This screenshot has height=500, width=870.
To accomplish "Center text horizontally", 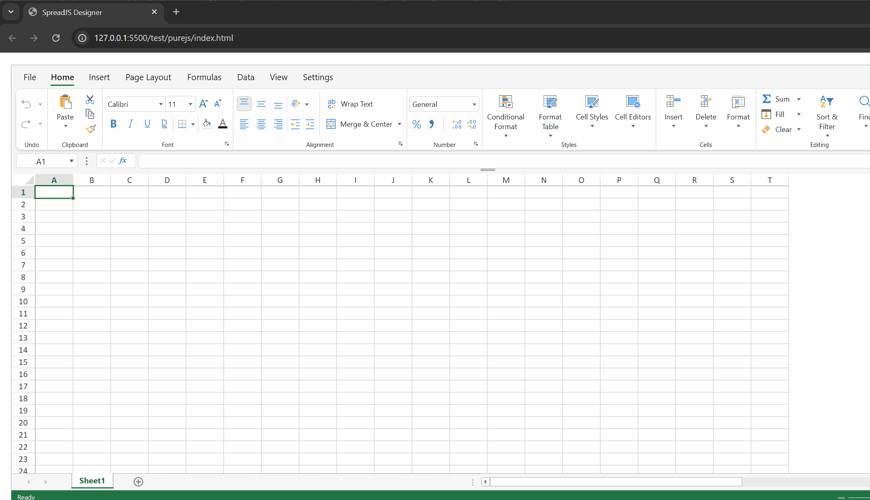I will pos(261,124).
